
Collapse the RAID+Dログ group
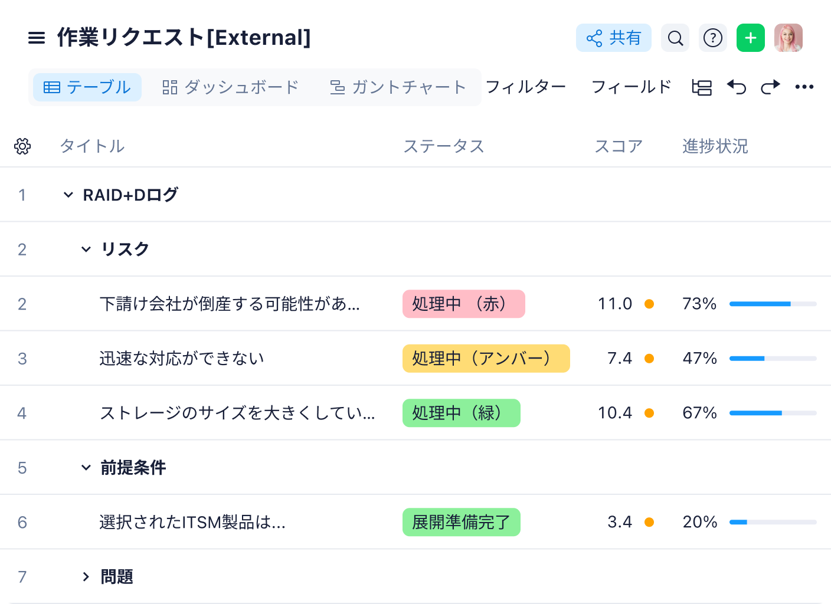[x=68, y=195]
